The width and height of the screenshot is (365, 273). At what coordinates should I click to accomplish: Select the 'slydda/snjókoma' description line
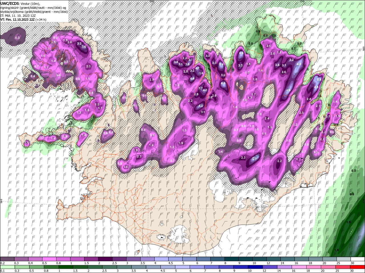coord(34,11)
